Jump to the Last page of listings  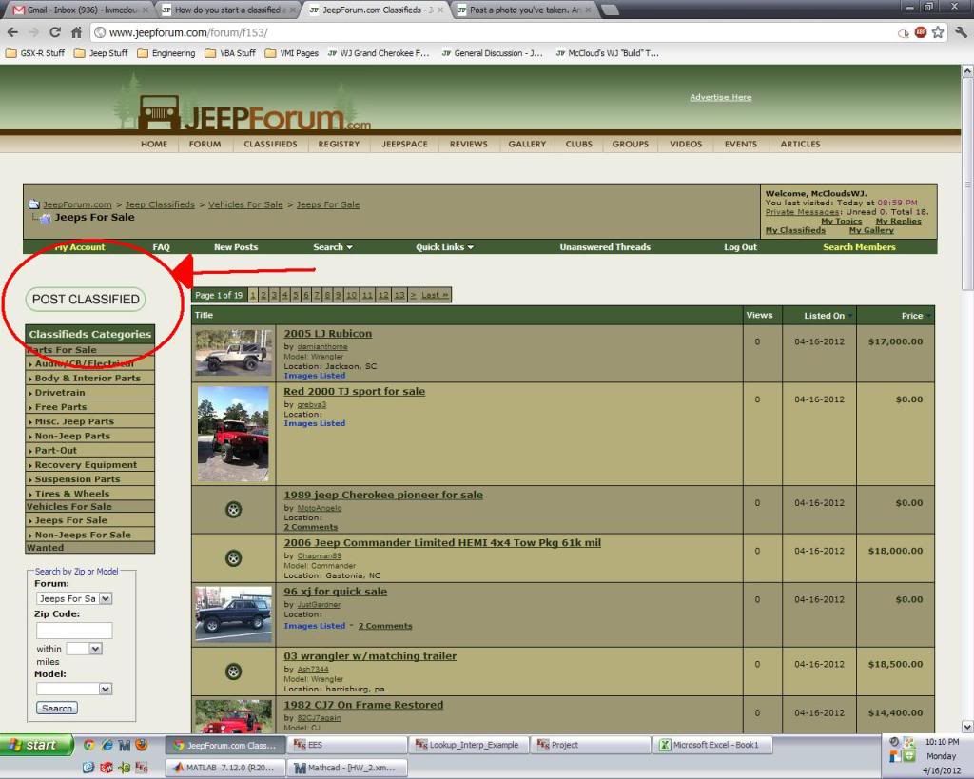point(435,295)
